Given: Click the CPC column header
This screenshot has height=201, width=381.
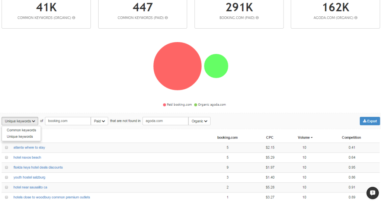Looking at the screenshot, I should tap(270, 138).
